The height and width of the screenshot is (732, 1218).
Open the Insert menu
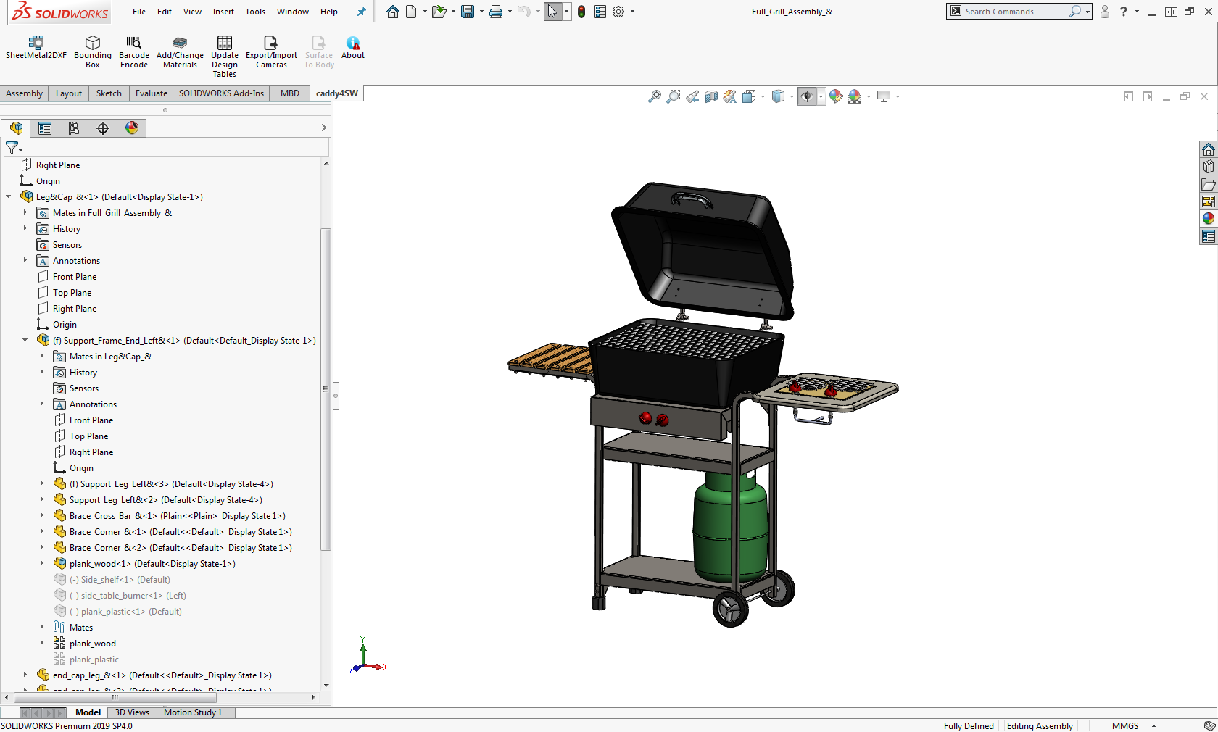(223, 12)
